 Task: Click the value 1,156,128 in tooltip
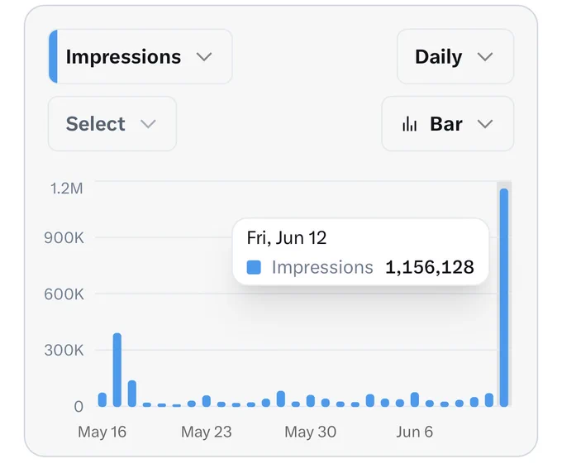(x=430, y=268)
